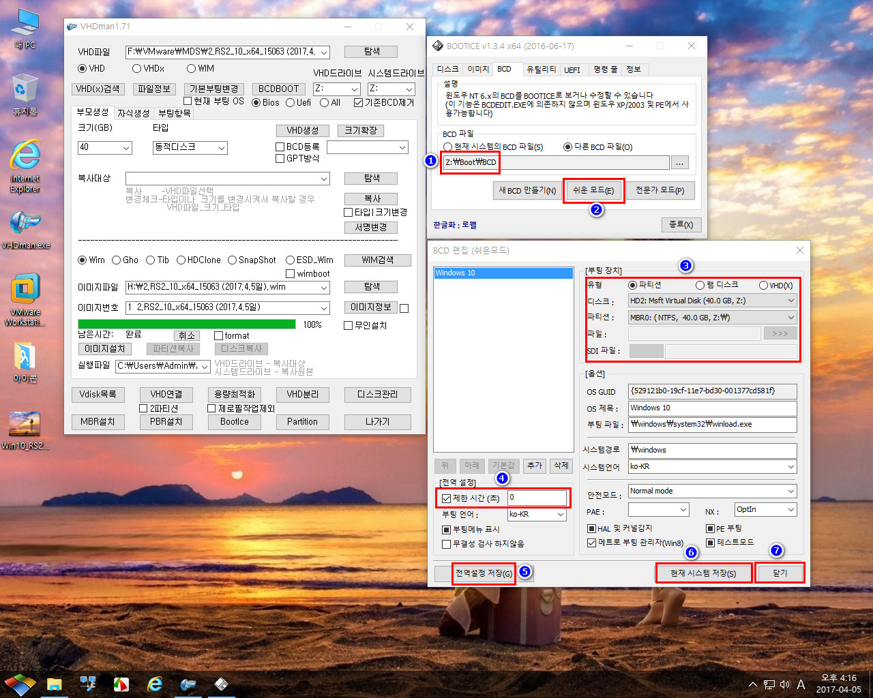Image resolution: width=873 pixels, height=698 pixels.
Task: Open the volume icon in system tray
Action: (785, 684)
